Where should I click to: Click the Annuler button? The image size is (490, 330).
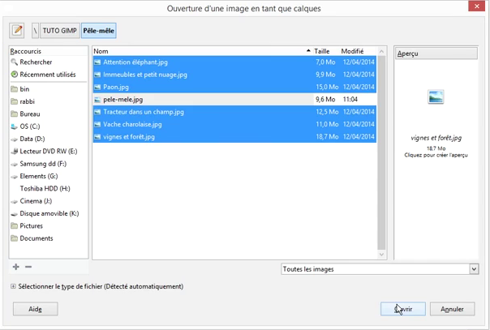(452, 309)
